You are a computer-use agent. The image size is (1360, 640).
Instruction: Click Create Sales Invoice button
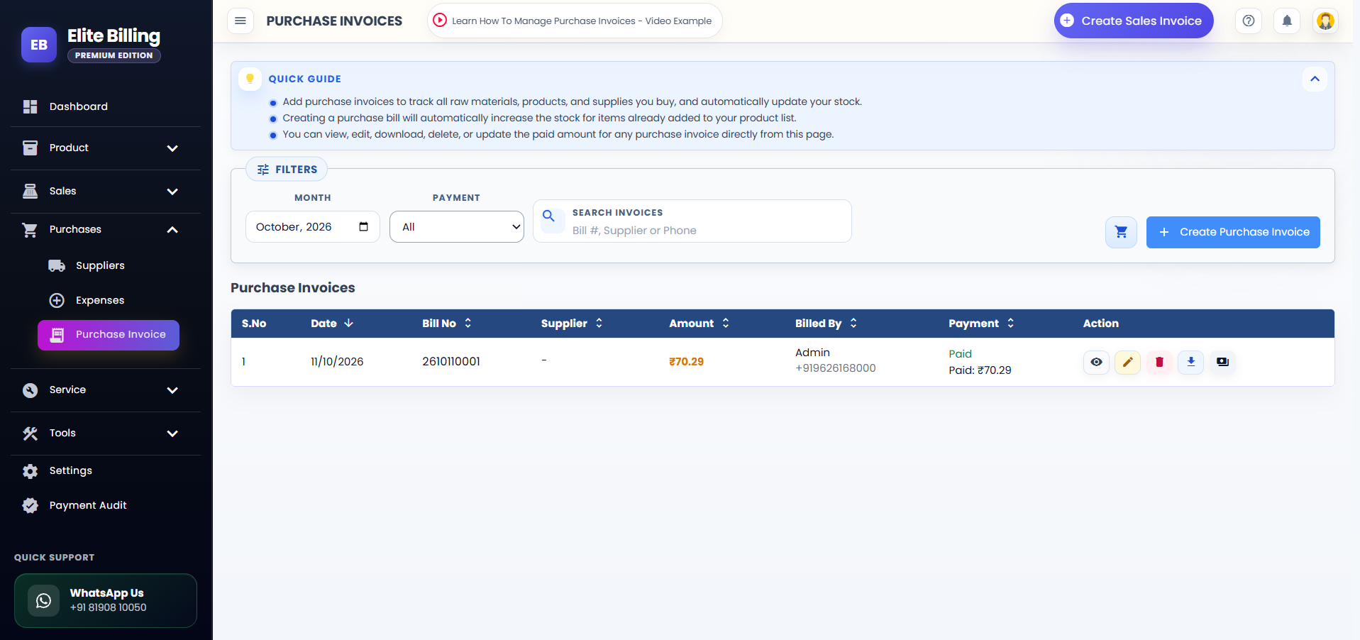tap(1133, 21)
